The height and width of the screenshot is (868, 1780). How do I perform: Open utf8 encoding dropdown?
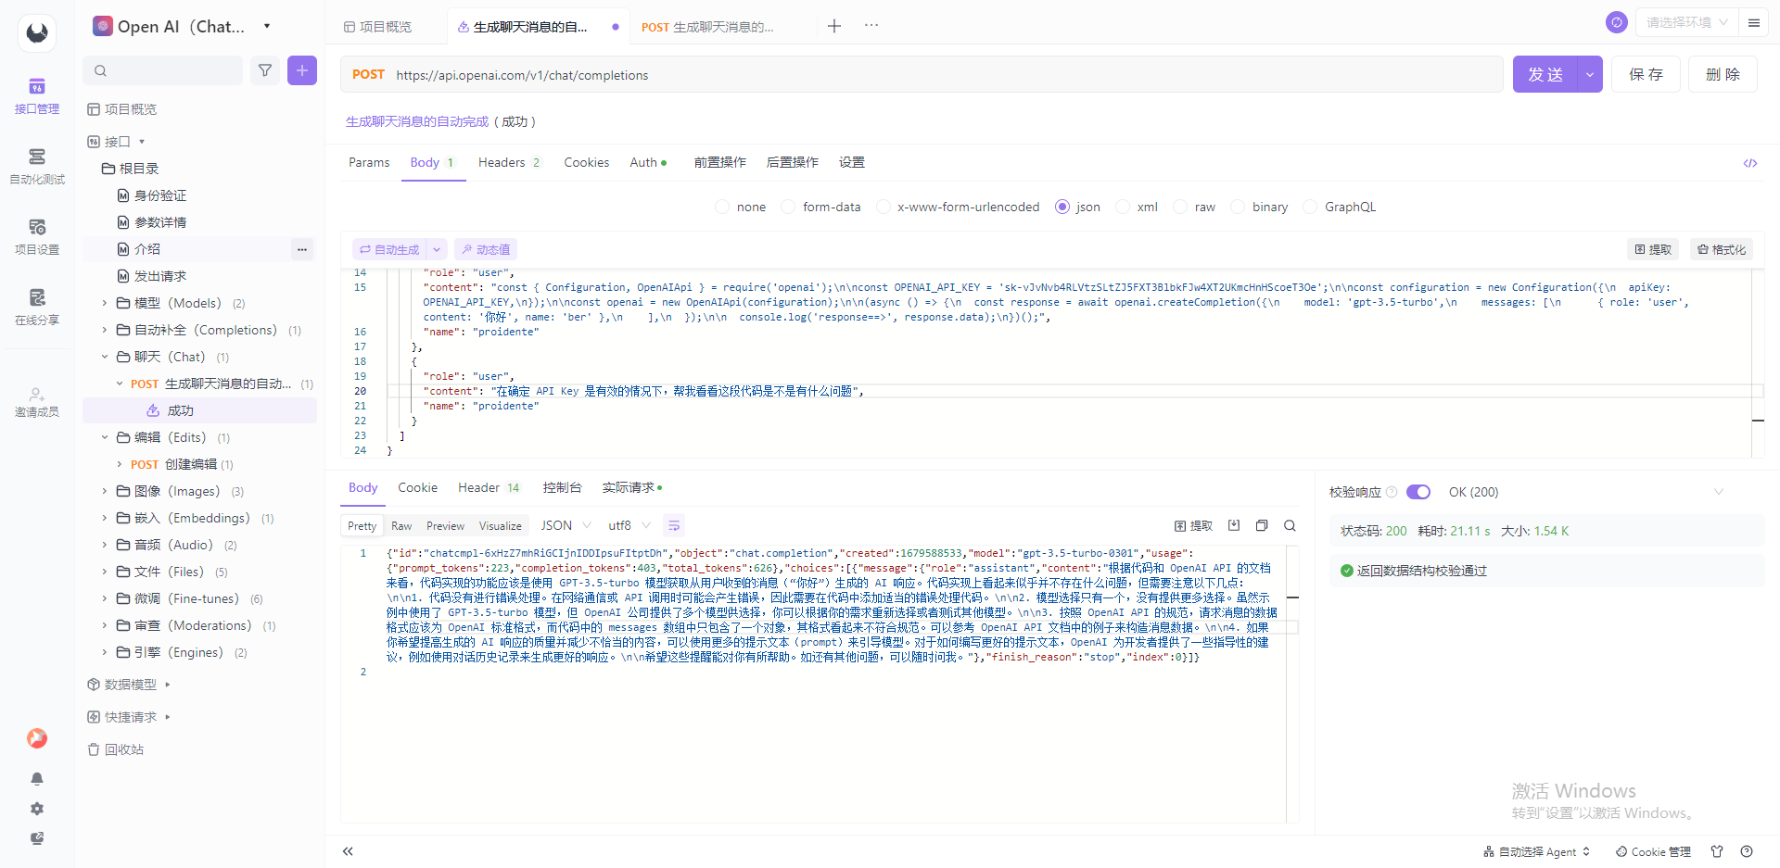click(629, 525)
